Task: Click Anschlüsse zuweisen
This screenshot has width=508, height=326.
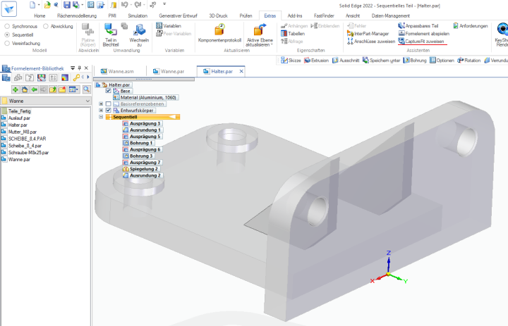Action: (x=371, y=42)
